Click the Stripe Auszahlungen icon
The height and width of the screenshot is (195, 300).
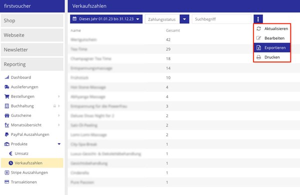(x=7, y=172)
